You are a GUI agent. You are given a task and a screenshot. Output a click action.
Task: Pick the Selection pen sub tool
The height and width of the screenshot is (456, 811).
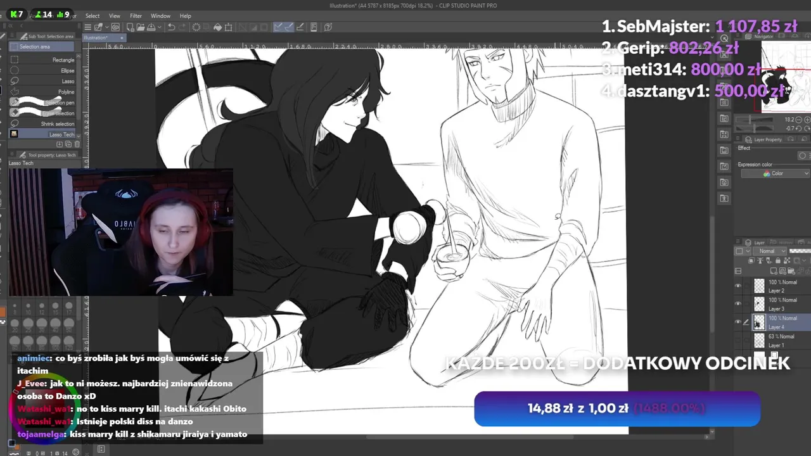[x=42, y=103]
